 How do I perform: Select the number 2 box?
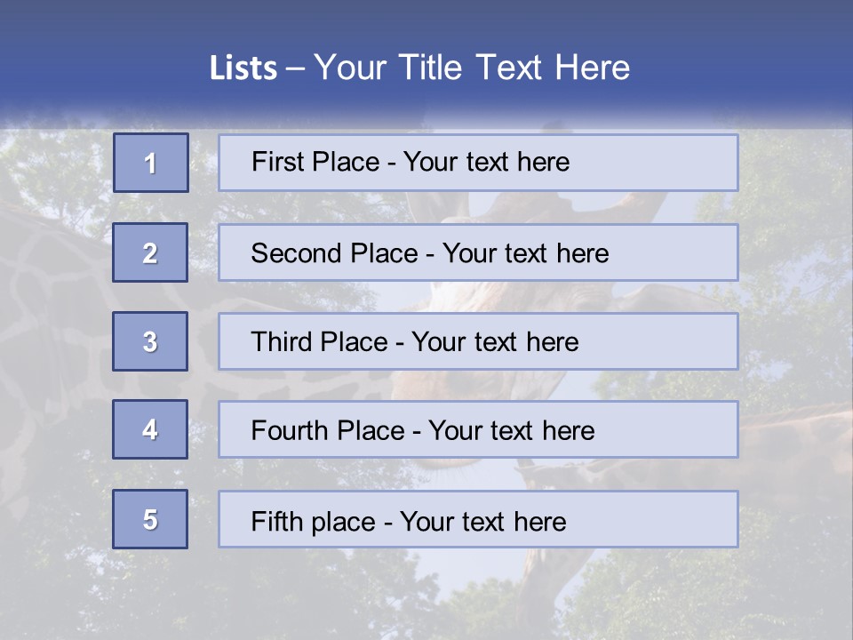pyautogui.click(x=150, y=252)
